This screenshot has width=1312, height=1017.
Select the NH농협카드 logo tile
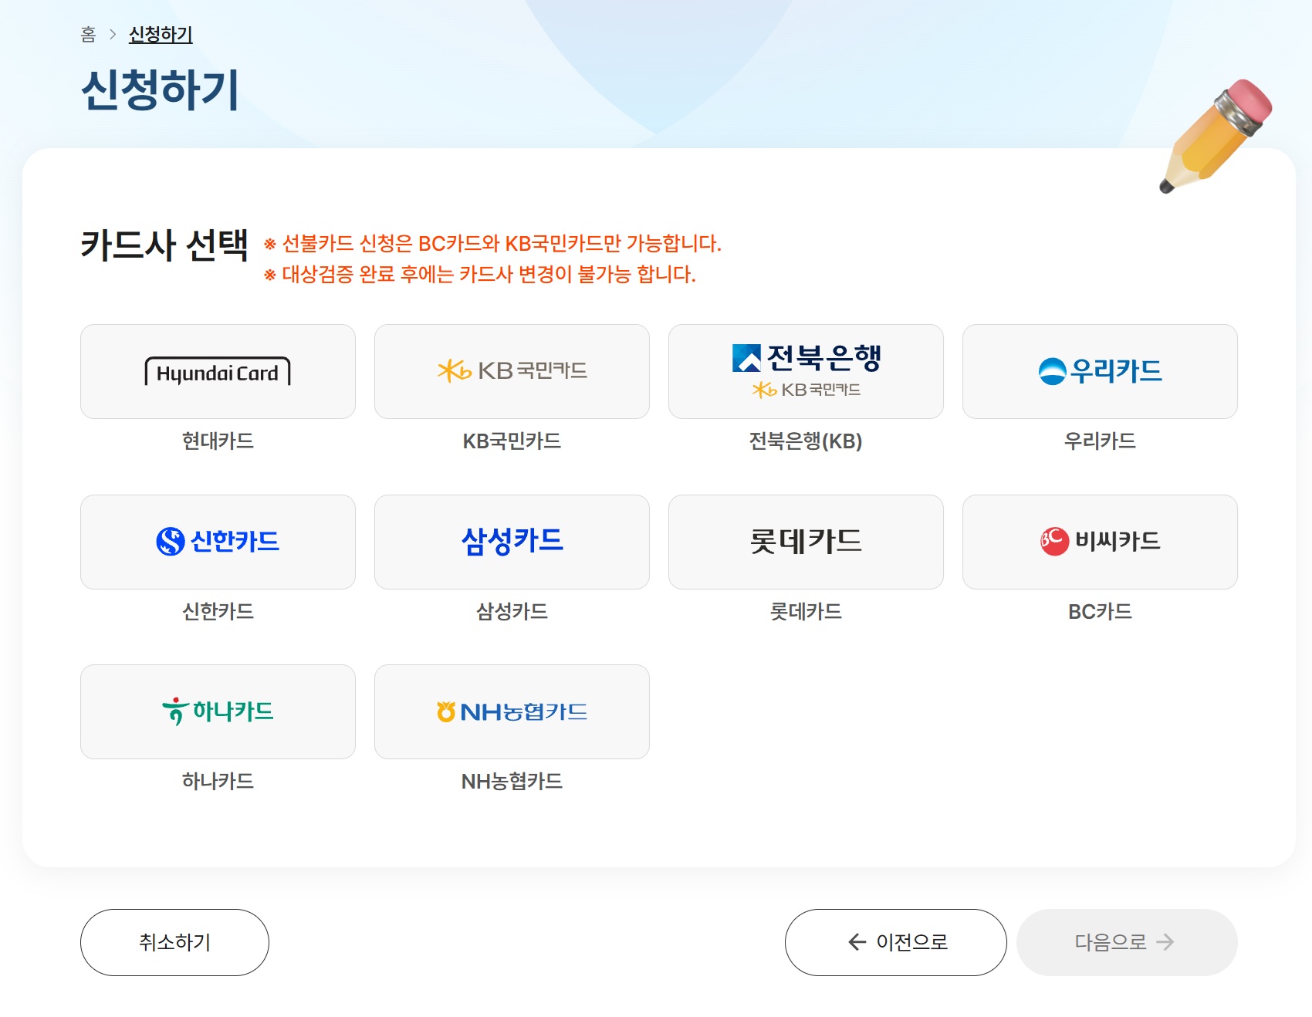pos(512,711)
